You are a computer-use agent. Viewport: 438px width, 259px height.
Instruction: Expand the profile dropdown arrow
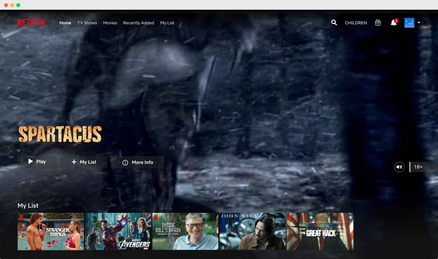419,23
